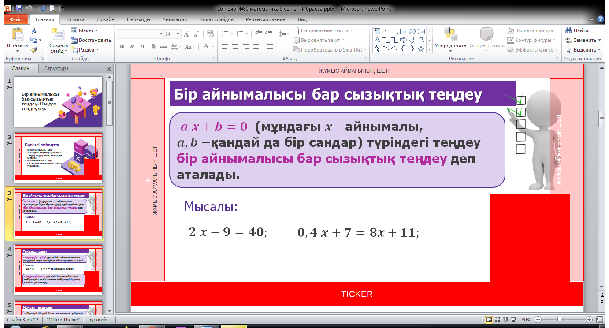Select the slide 4 thumbnail Теңдеуді шешу

58,269
